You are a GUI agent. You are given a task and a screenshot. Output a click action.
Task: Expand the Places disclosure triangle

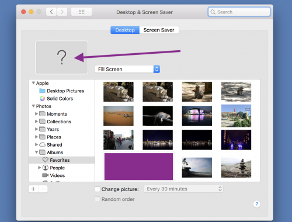[x=36, y=137]
